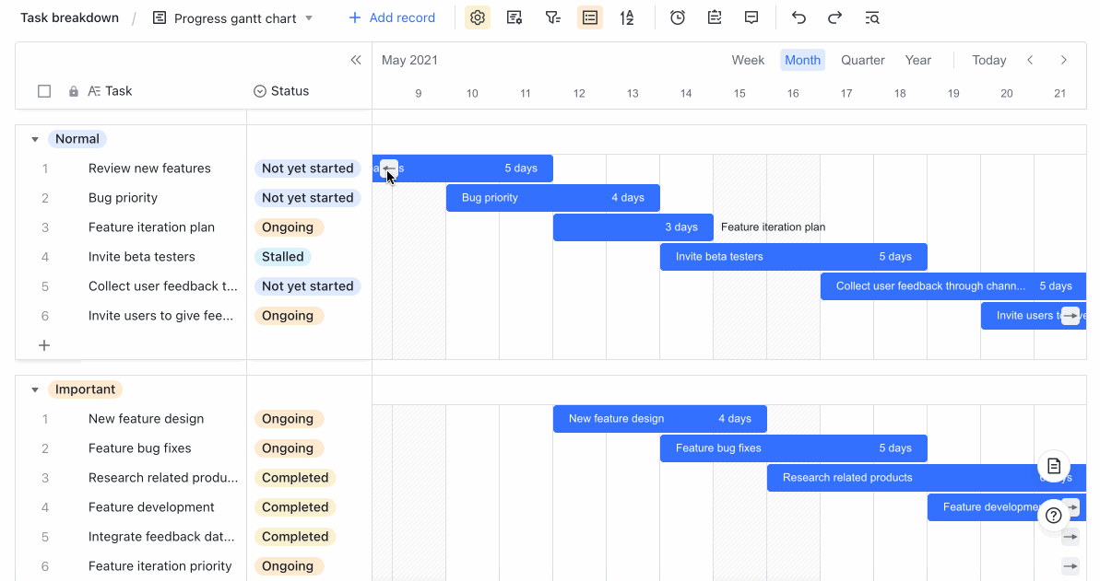Tick the select-all checkbox above the task list
Viewport: 1100px width, 581px height.
44,90
